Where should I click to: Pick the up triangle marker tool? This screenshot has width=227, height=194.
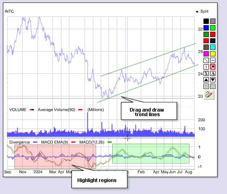[206, 80]
